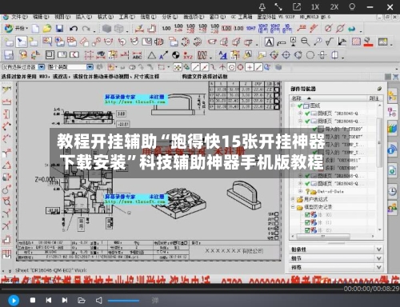Viewport: 400px width, 307px height.
Task: Select the XYZ coordinate icon
Action: [x=188, y=55]
